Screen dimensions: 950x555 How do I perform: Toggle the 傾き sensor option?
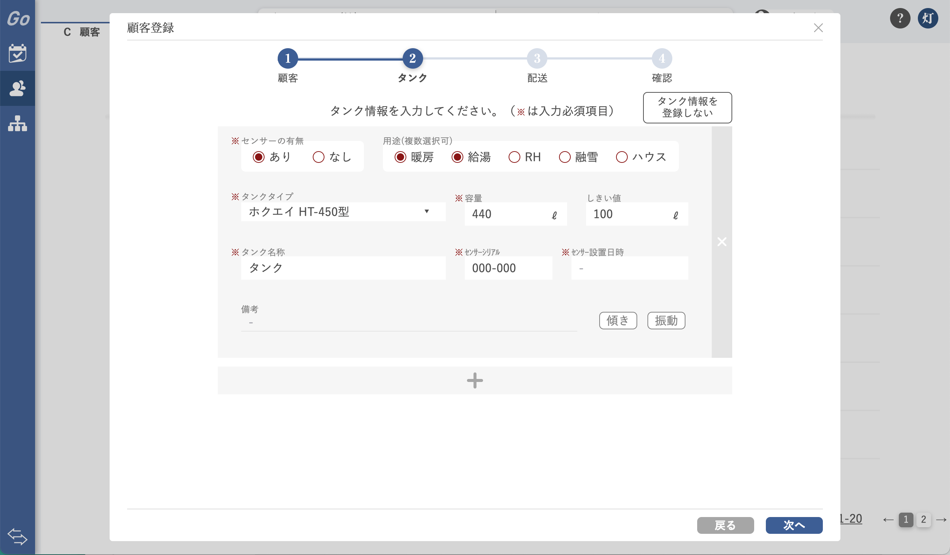tap(618, 321)
